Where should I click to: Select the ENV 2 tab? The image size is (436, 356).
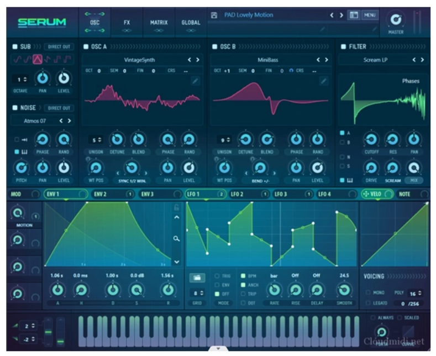click(113, 194)
